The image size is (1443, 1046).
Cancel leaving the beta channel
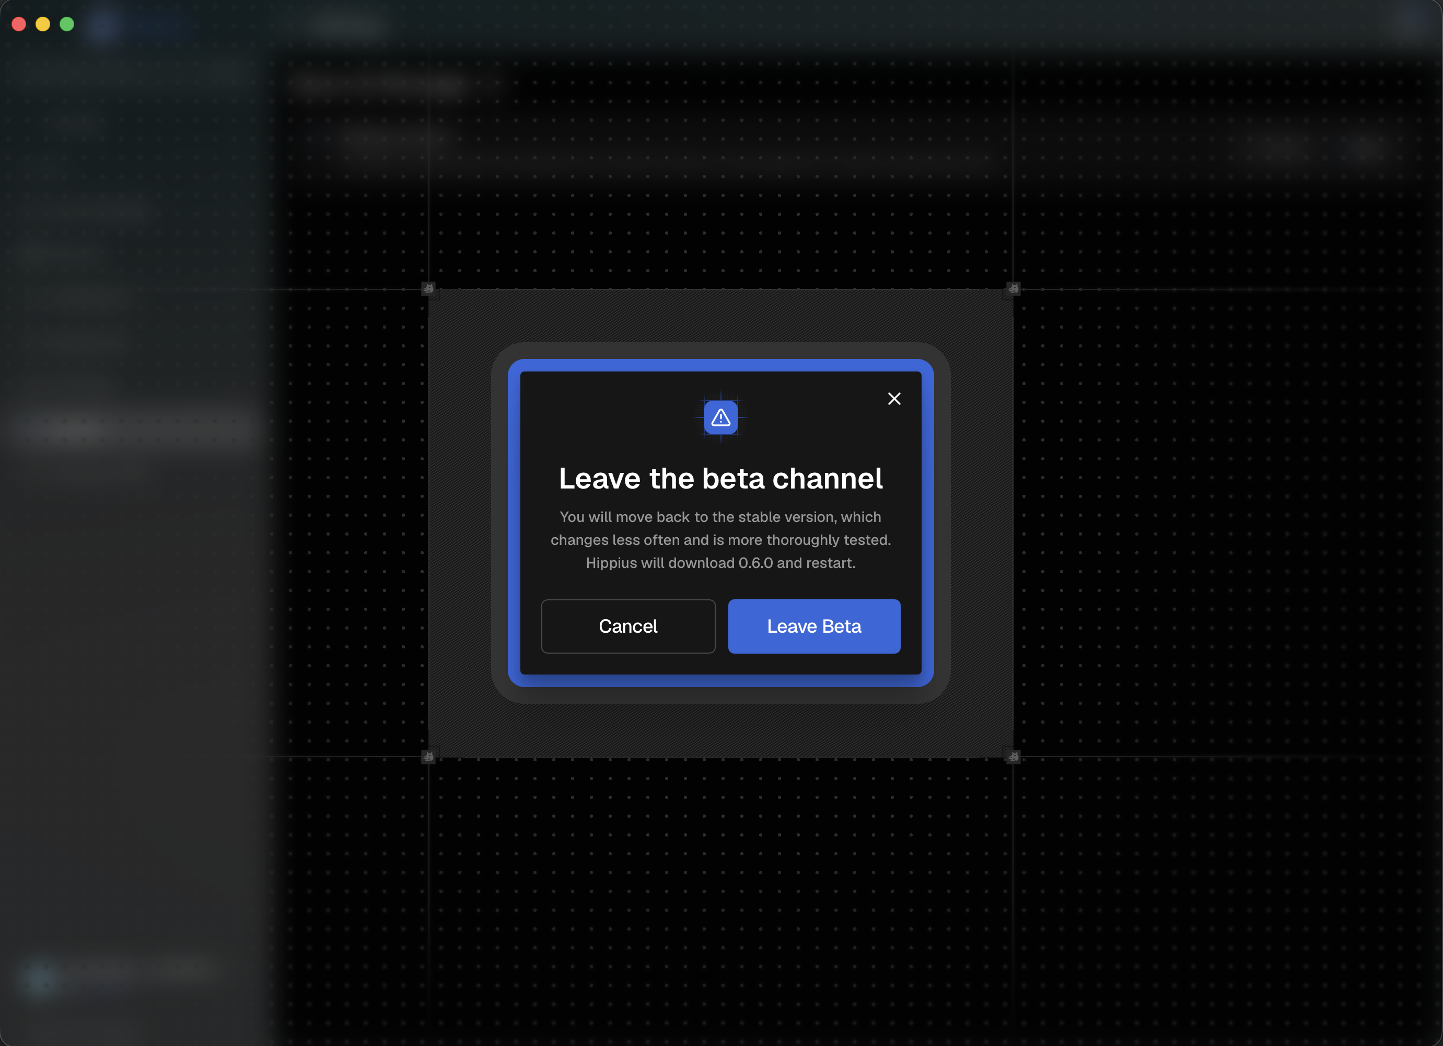pos(628,626)
